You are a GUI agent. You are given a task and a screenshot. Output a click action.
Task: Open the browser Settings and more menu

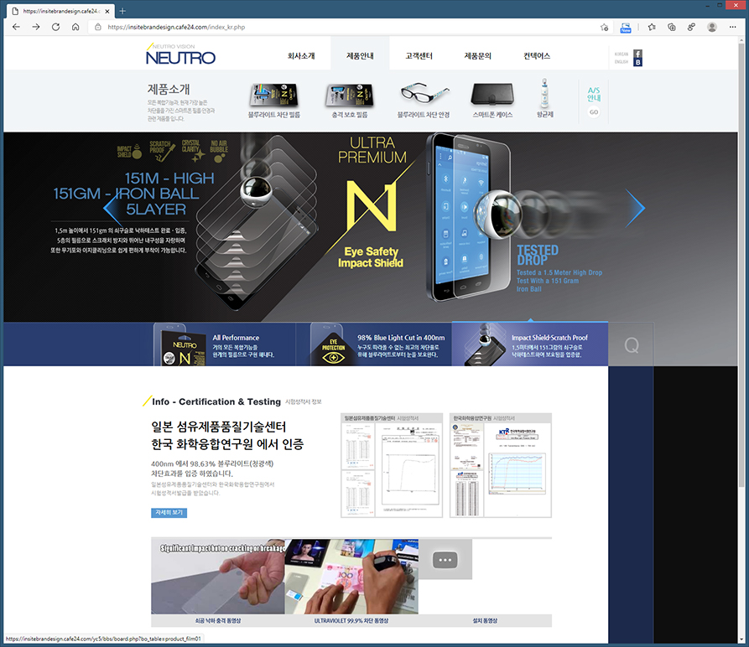click(732, 27)
